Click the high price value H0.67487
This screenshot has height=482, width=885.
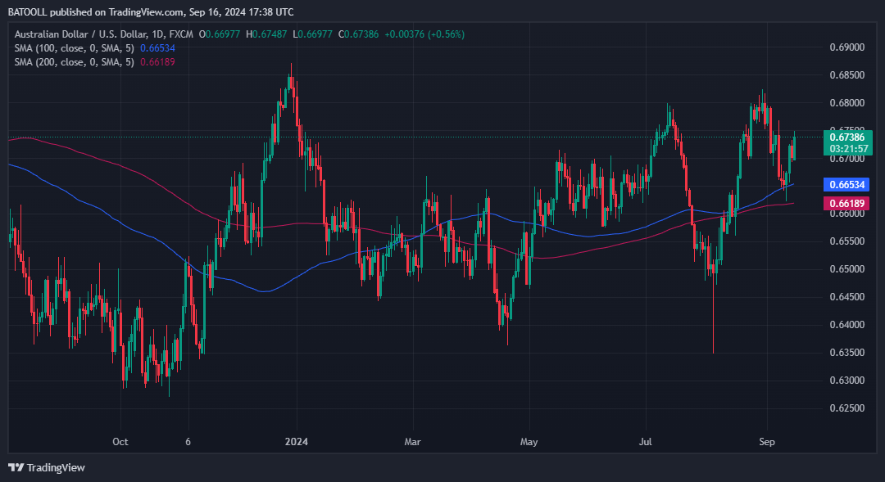click(x=266, y=34)
